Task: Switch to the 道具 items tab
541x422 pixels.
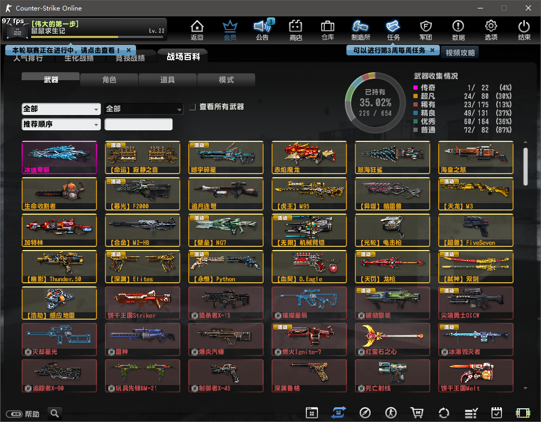Action: 167,80
